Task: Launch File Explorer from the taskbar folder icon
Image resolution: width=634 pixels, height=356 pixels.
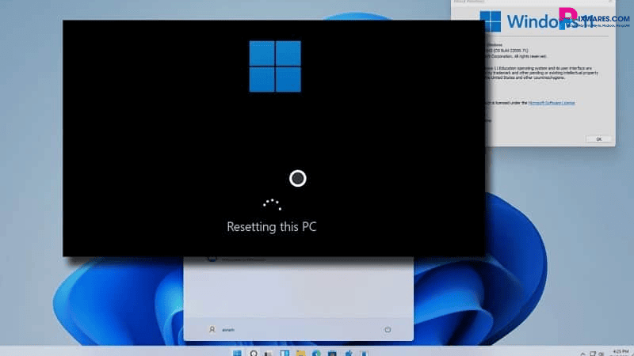Action: (x=300, y=350)
